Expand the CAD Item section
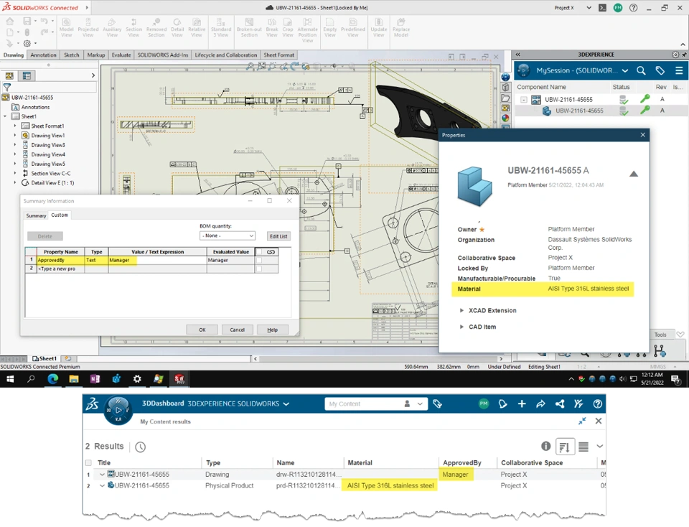Image resolution: width=689 pixels, height=527 pixels. pos(461,327)
